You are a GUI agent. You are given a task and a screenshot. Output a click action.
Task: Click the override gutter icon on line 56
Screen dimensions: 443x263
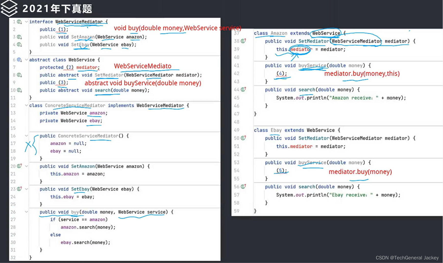pos(243,187)
